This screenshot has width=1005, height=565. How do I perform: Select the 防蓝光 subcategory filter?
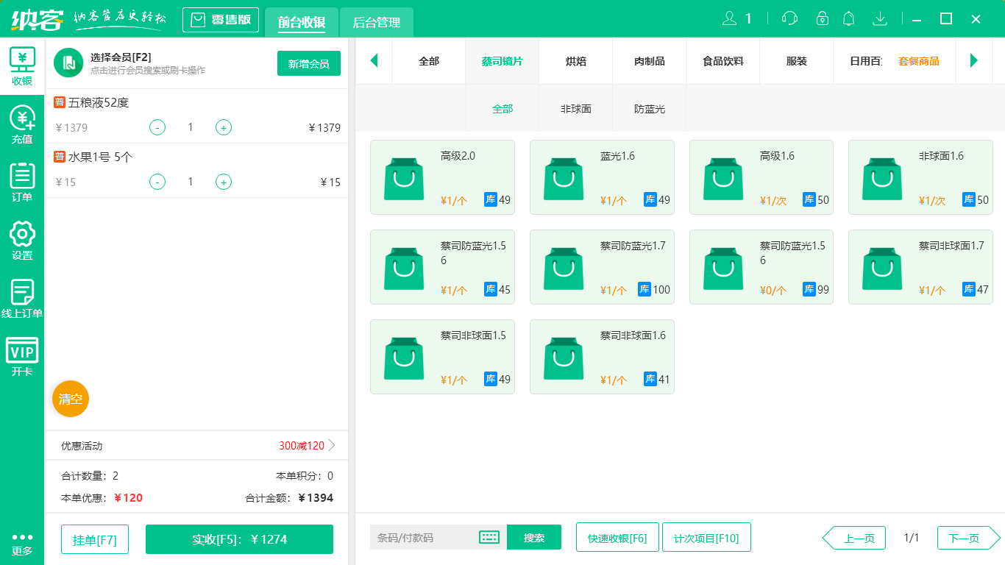[649, 109]
